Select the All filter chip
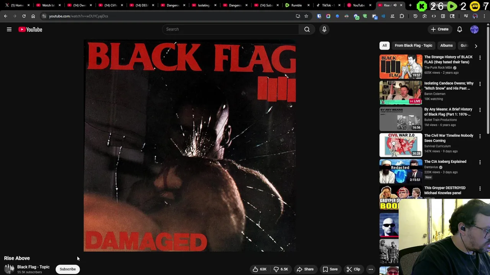Image resolution: width=490 pixels, height=275 pixels. (x=384, y=45)
